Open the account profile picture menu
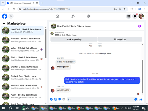Image resolution: width=148 pixels, height=111 pixels. click(x=141, y=16)
